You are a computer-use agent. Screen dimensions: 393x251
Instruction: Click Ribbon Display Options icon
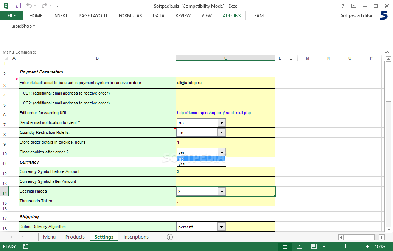354,6
